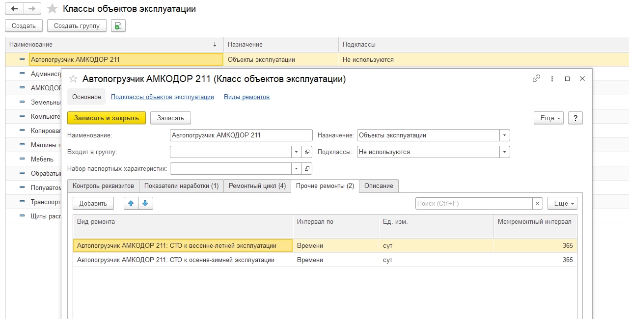
Task: Move the selected repair row down
Action: (145, 203)
